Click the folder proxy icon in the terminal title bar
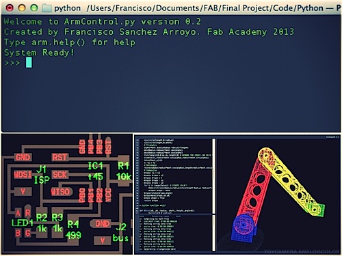Screen dimensions: 342x256 pos(47,8)
